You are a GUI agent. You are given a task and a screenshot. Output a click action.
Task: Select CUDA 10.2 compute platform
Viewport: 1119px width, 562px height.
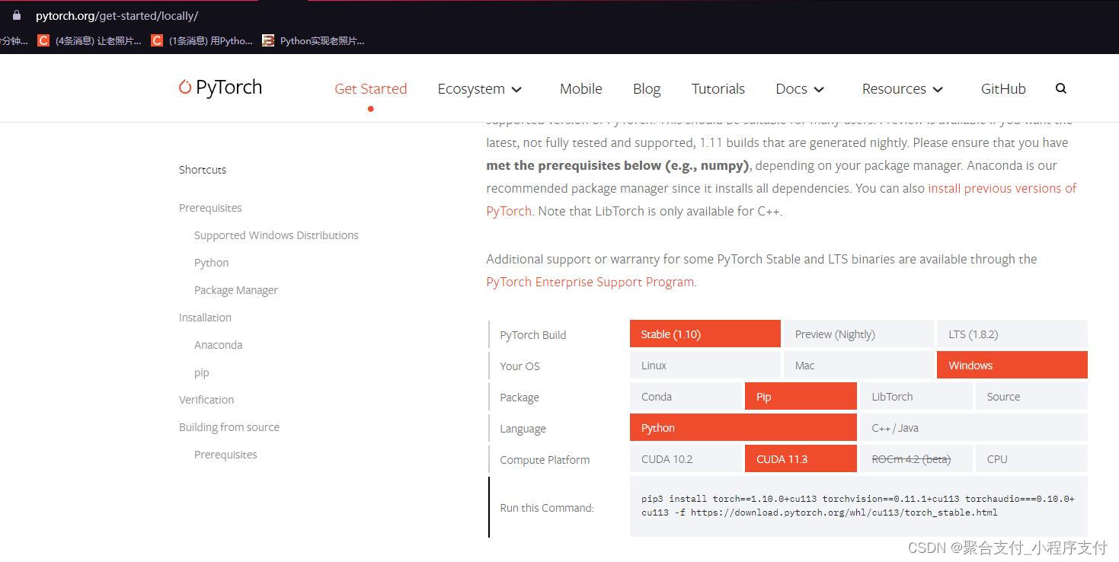point(686,458)
